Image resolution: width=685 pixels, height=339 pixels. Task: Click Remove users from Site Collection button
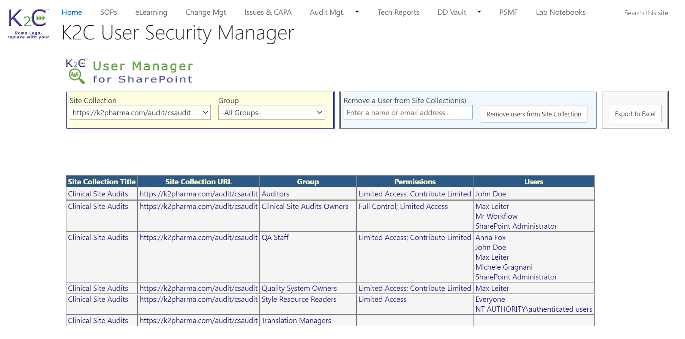tap(534, 114)
